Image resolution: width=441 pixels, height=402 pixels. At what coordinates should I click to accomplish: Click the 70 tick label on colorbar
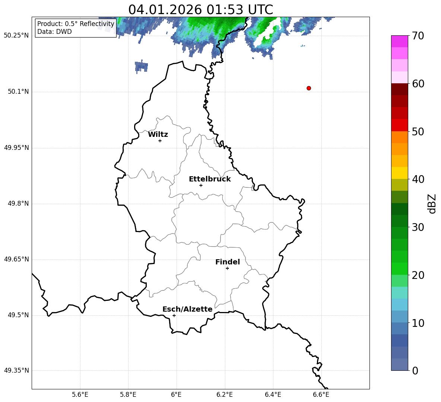pyautogui.click(x=418, y=36)
